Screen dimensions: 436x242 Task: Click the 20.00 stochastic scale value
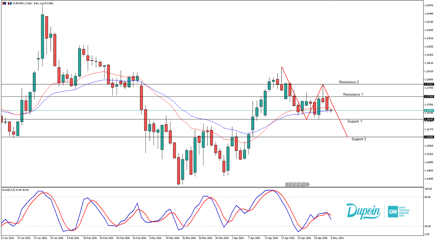pyautogui.click(x=428, y=226)
